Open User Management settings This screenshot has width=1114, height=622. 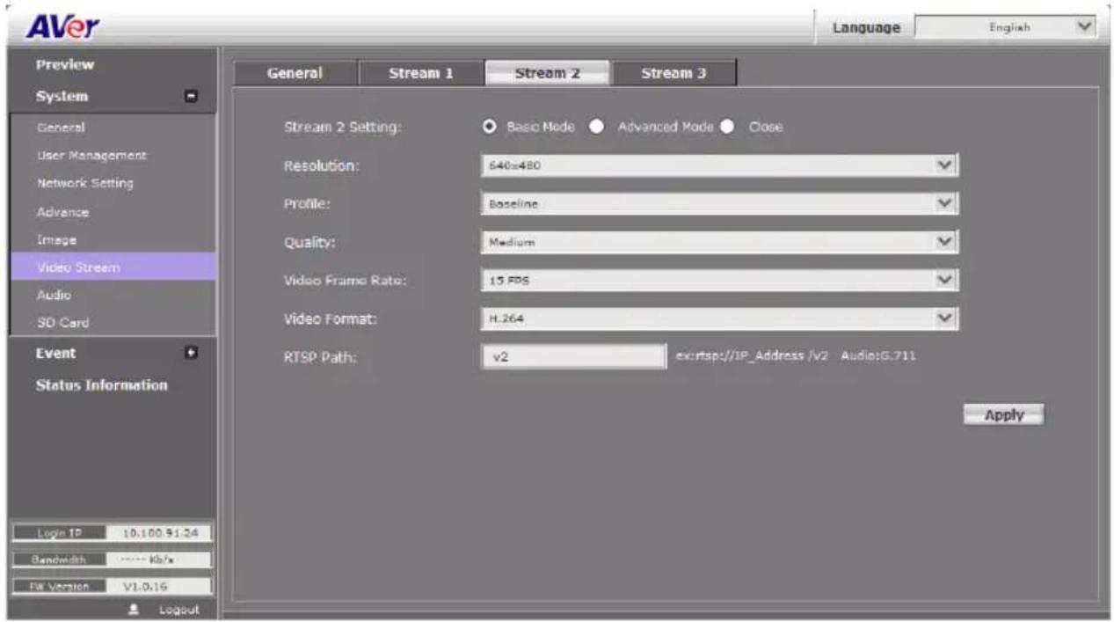(91, 156)
